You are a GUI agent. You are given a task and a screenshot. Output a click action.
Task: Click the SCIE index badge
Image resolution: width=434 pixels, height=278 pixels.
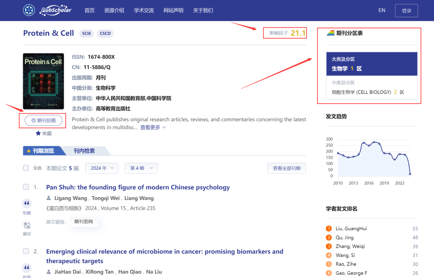(86, 33)
